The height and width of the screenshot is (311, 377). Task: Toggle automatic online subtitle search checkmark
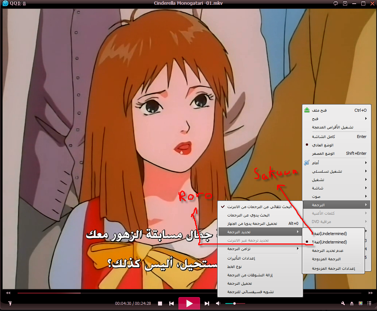pyautogui.click(x=260, y=207)
